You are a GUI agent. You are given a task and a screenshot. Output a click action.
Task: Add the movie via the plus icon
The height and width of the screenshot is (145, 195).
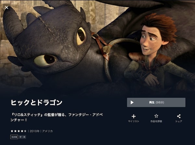[x=134, y=116]
